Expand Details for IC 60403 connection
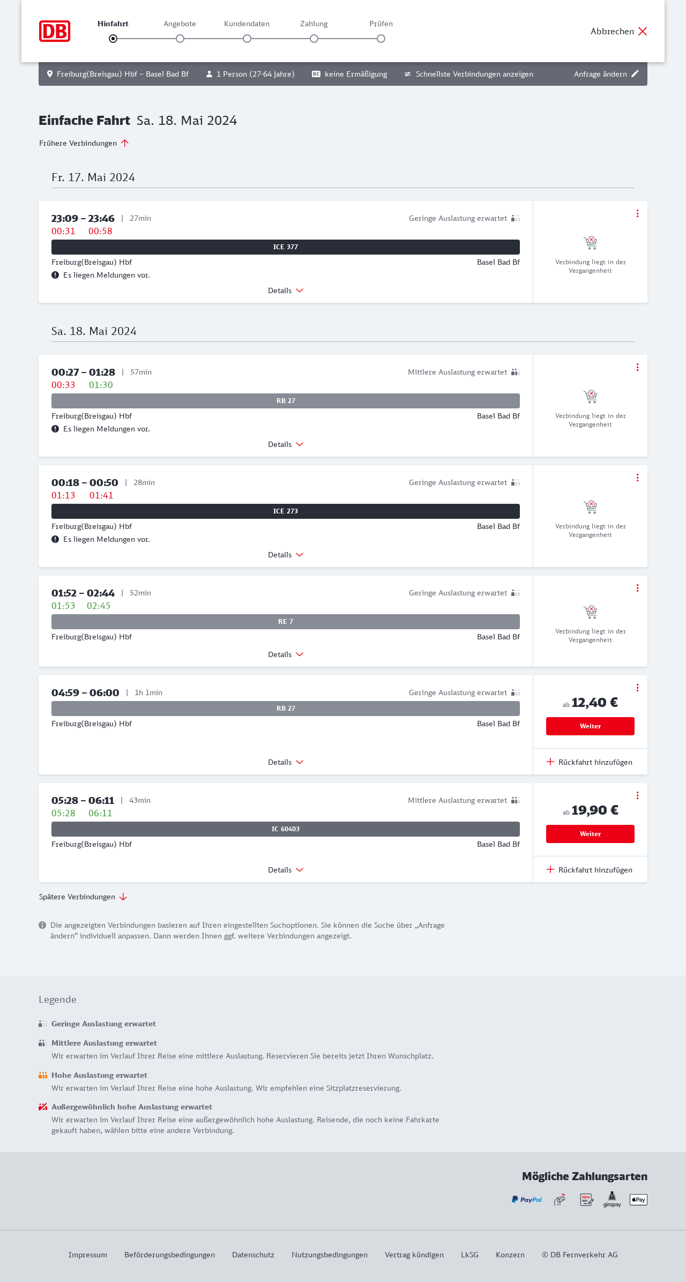 point(286,870)
